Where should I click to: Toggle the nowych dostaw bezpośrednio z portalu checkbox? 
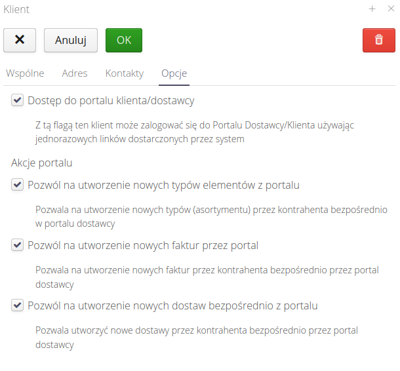point(17,305)
